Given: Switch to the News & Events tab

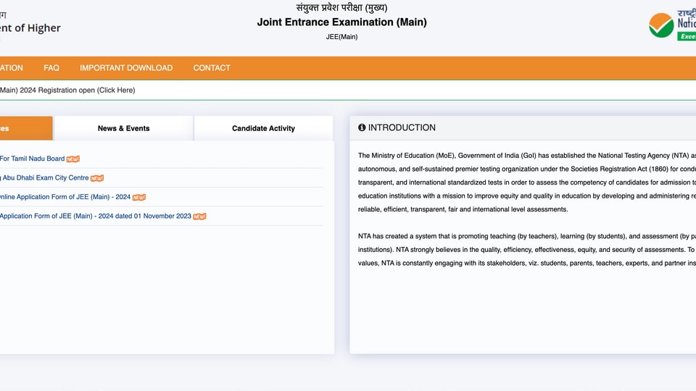Looking at the screenshot, I should pyautogui.click(x=123, y=128).
